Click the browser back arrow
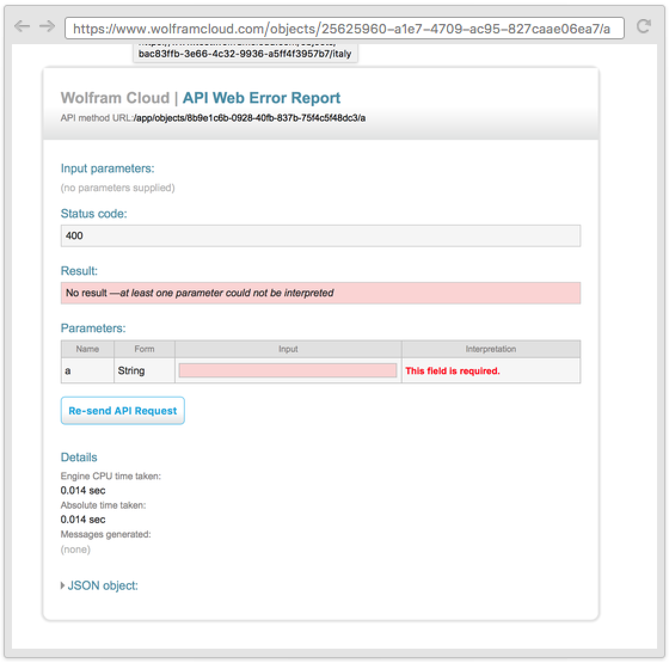This screenshot has width=669, height=663. coord(22,27)
